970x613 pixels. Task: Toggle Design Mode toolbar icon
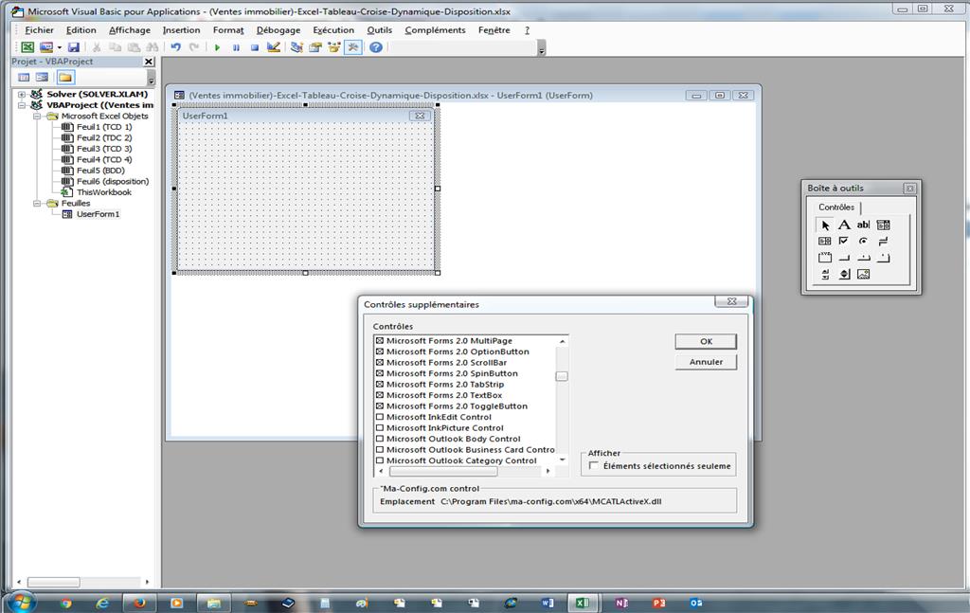pos(274,47)
